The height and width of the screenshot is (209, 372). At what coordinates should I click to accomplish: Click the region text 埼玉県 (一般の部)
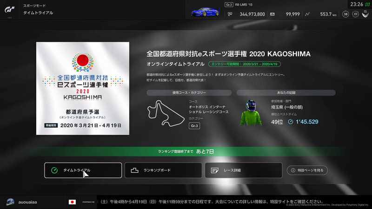287,107
